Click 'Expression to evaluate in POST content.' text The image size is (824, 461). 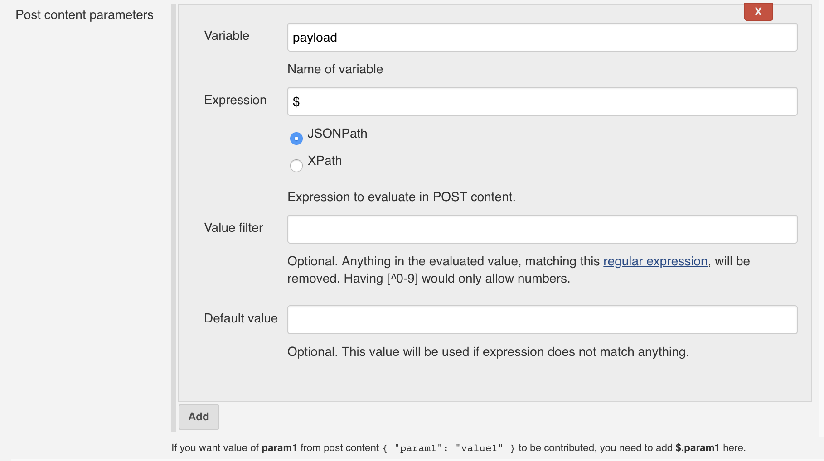click(401, 197)
